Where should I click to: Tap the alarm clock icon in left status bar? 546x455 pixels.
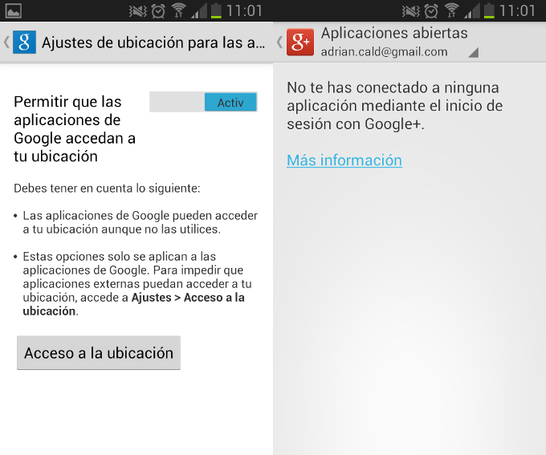157,10
